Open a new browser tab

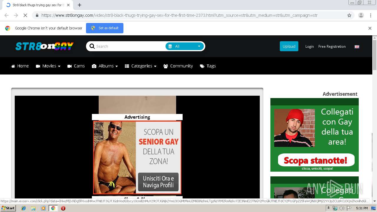80,5
